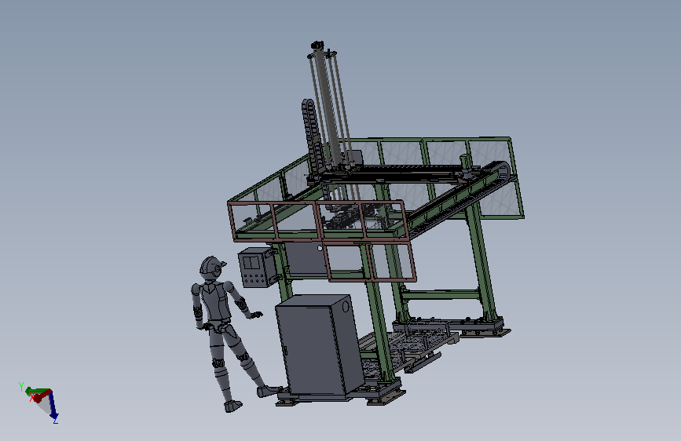Select the mannequin's helmeted head

[x=212, y=268]
